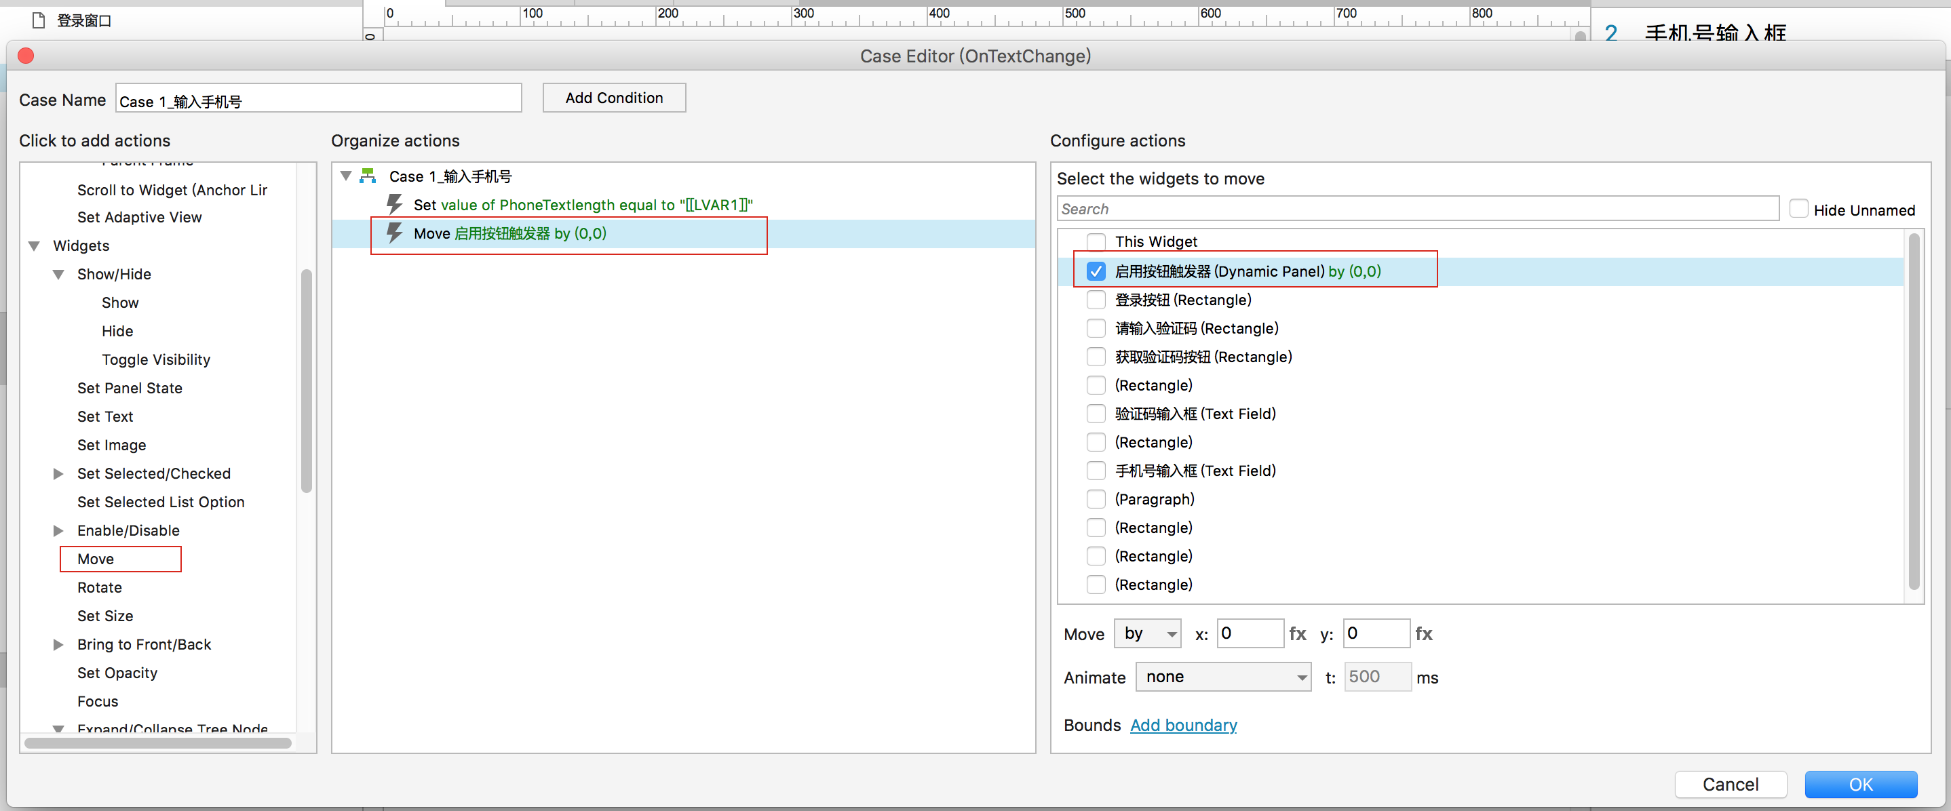Click the fx button next to y field
The image size is (1951, 811).
(x=1423, y=634)
